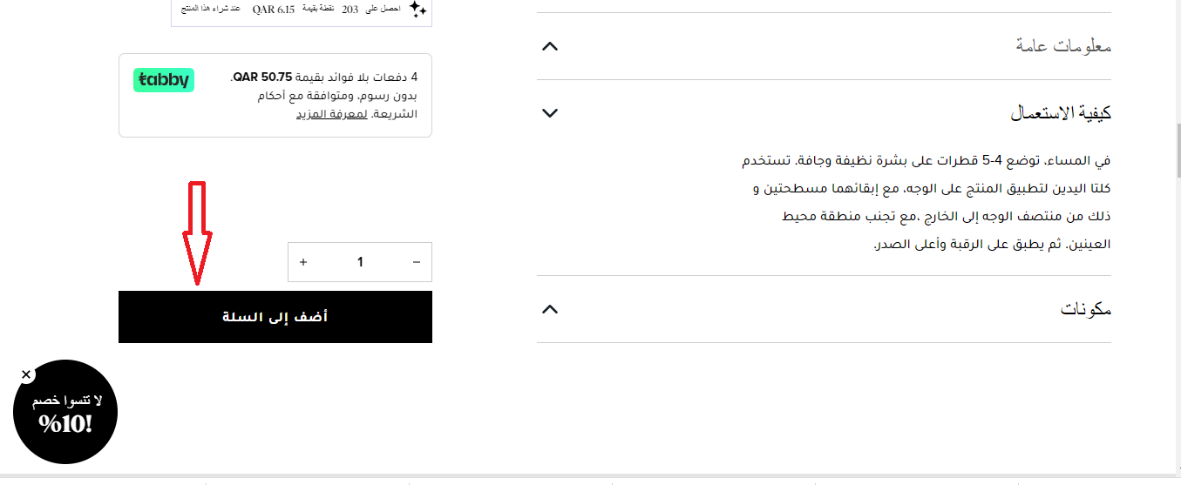This screenshot has height=485, width=1181.
Task: Increase quantity with the plus icon
Action: pyautogui.click(x=303, y=262)
